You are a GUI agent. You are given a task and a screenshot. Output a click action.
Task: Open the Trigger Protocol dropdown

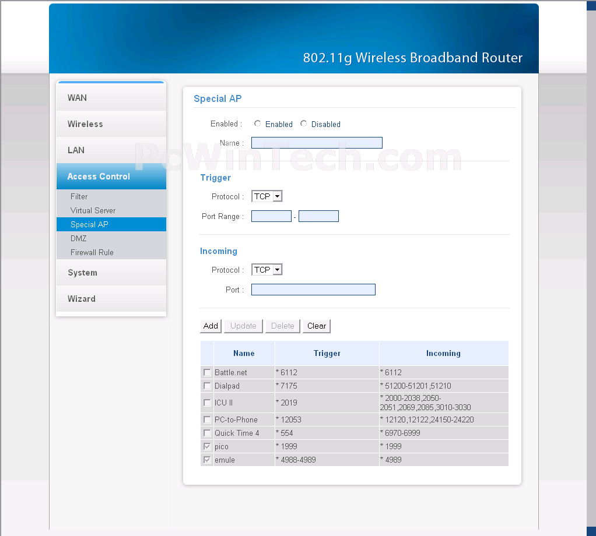(x=267, y=196)
